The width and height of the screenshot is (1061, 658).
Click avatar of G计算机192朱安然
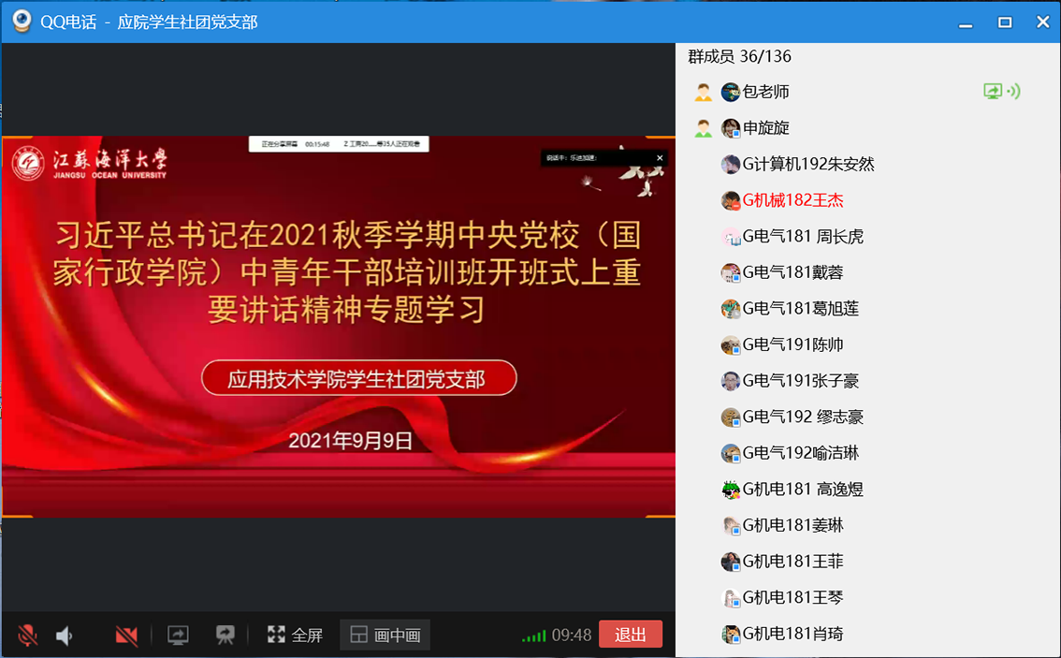[x=731, y=165]
